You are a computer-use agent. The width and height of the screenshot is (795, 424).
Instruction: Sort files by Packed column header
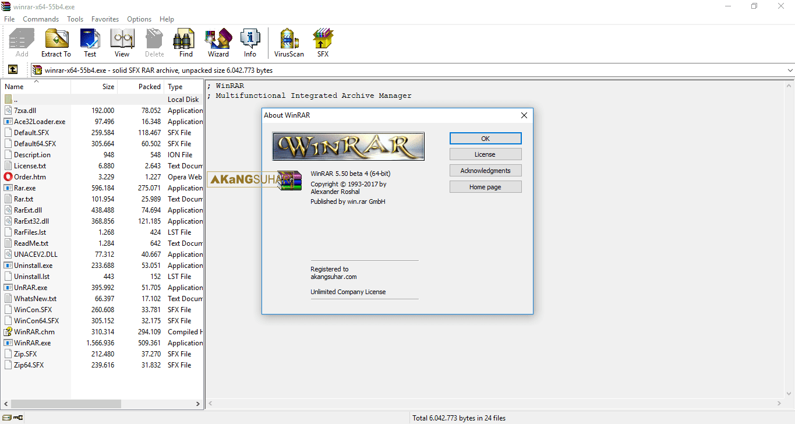(x=141, y=86)
